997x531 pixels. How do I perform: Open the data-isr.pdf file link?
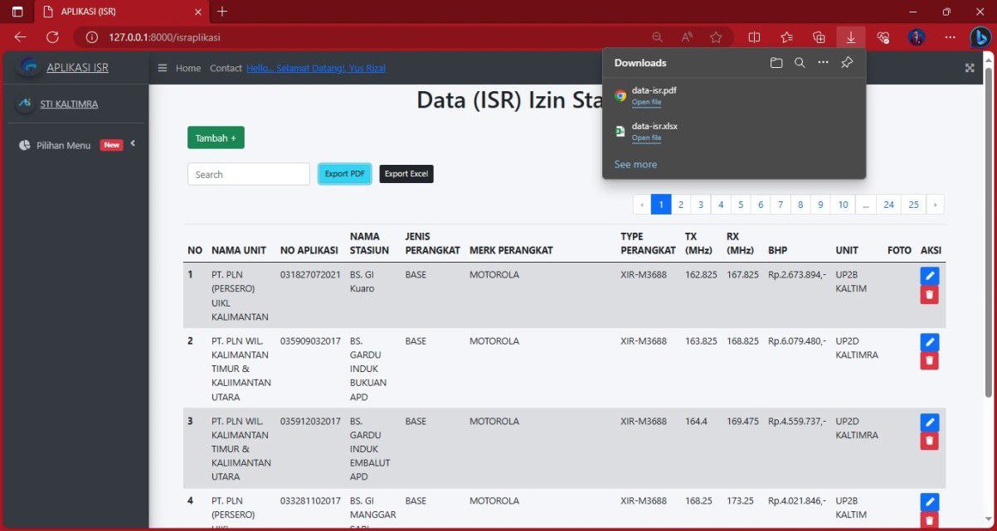click(646, 103)
